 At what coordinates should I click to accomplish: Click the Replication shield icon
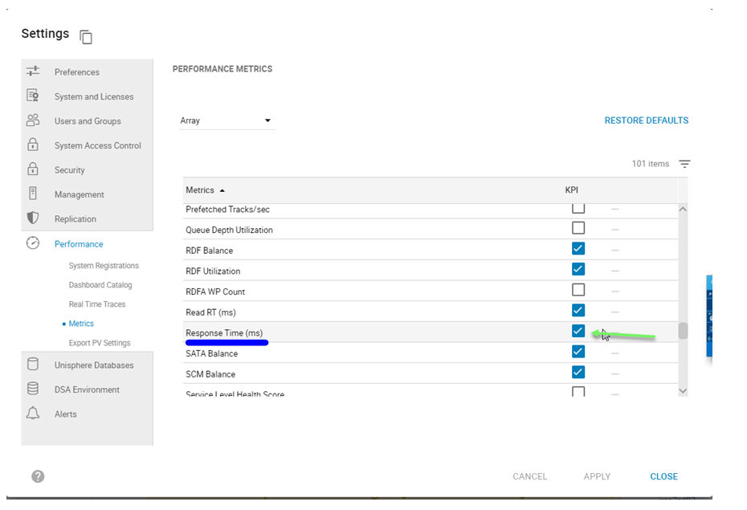[33, 218]
